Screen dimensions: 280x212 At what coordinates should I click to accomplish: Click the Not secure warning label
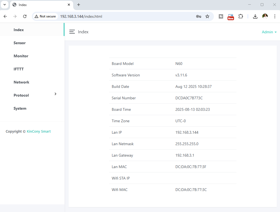click(45, 16)
